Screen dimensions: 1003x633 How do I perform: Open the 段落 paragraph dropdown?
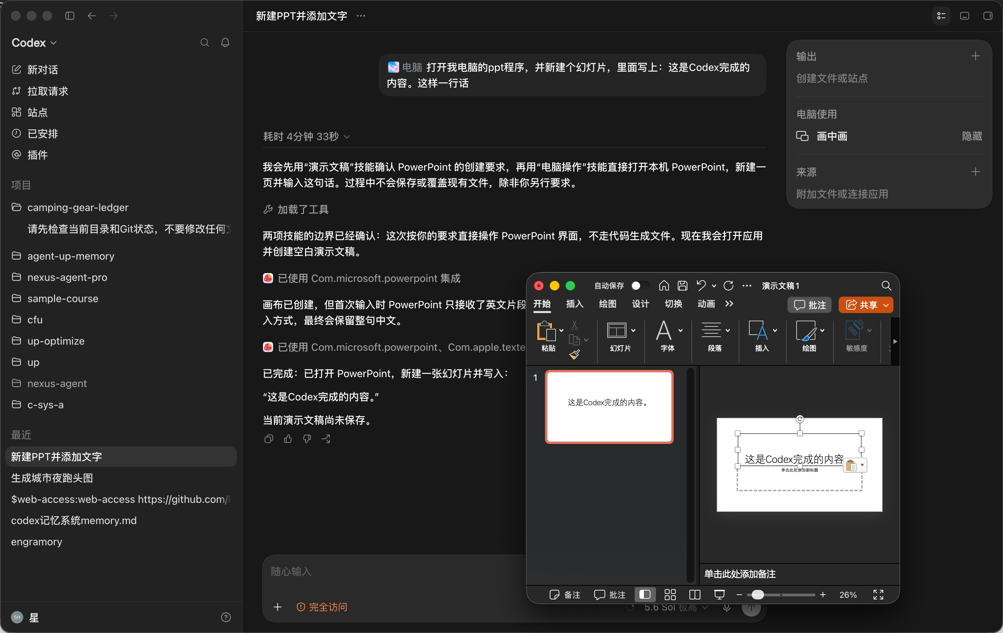(727, 331)
